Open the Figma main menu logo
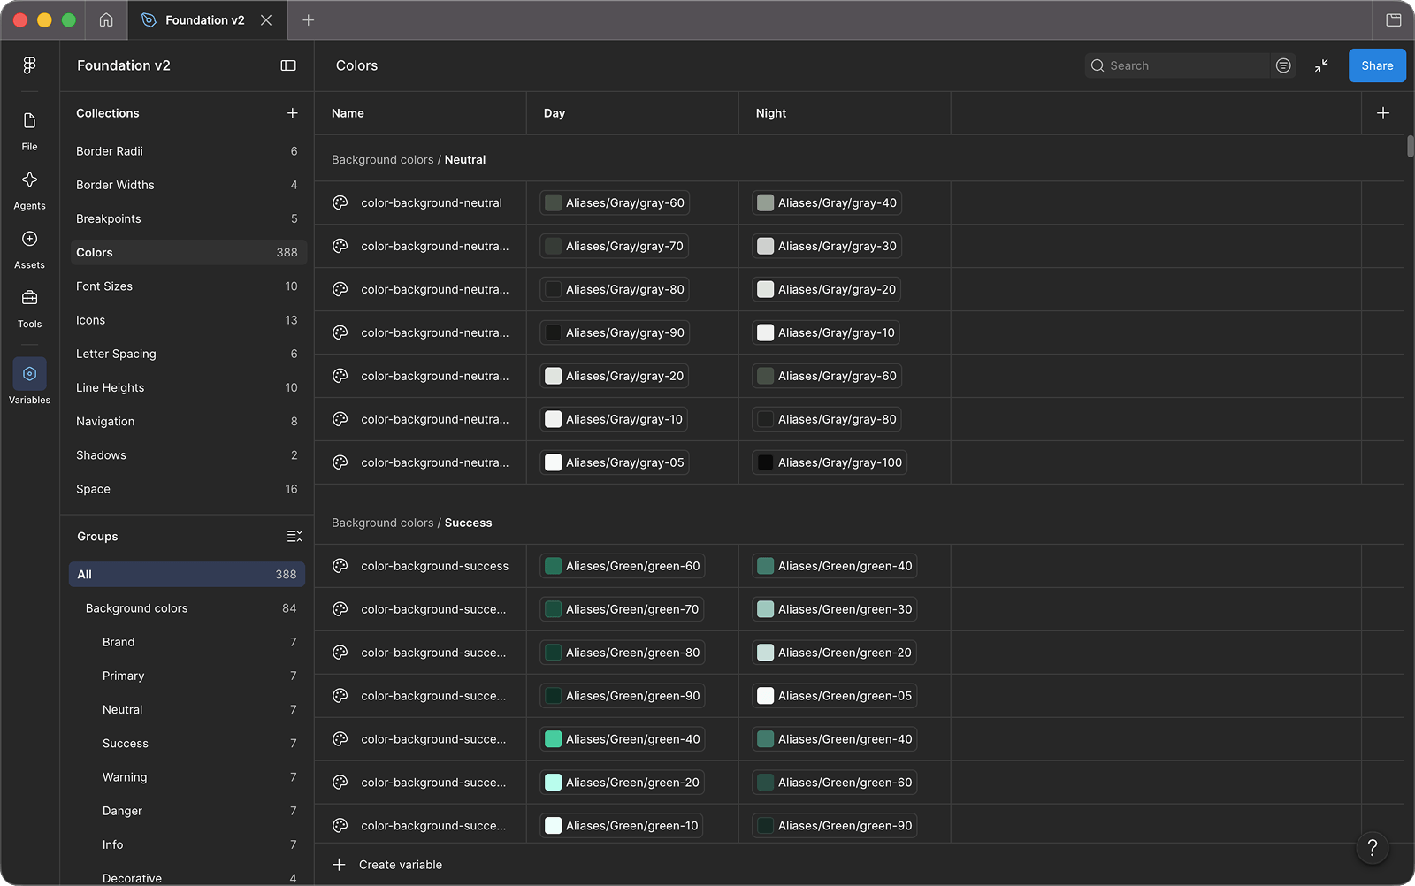The height and width of the screenshot is (886, 1415). point(29,65)
